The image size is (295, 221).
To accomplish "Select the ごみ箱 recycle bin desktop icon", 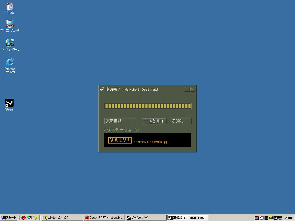I will point(10,9).
